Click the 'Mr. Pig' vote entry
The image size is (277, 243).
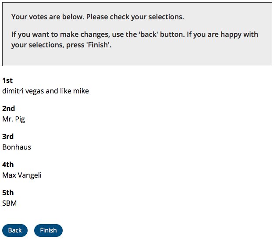pyautogui.click(x=14, y=119)
